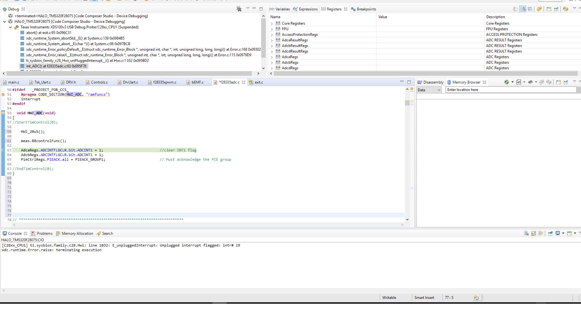581x335 pixels.
Task: Switch to Disassembly tab
Action: click(430, 82)
